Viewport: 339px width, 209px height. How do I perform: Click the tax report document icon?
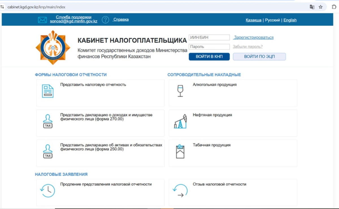(48, 91)
